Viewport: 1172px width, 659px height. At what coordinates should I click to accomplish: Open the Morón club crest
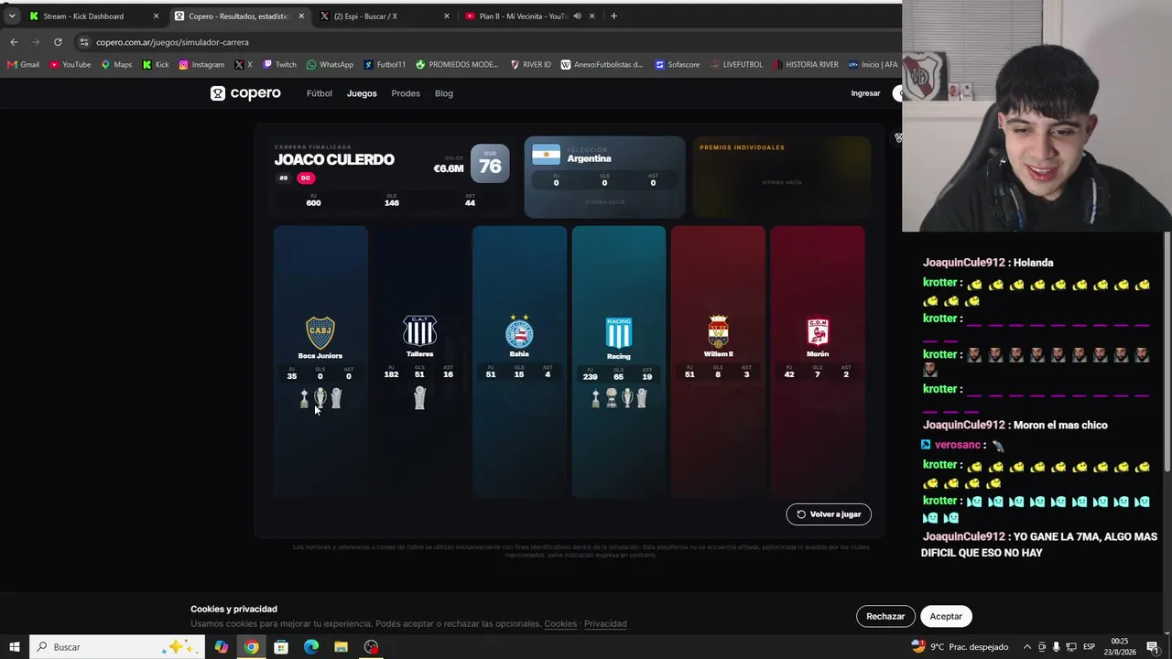pyautogui.click(x=818, y=331)
